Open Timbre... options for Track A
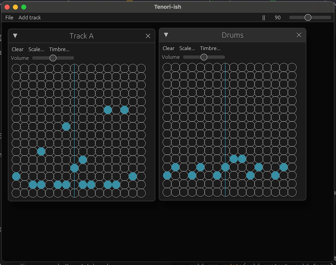Viewport: 336px width, 265px height. coord(59,49)
